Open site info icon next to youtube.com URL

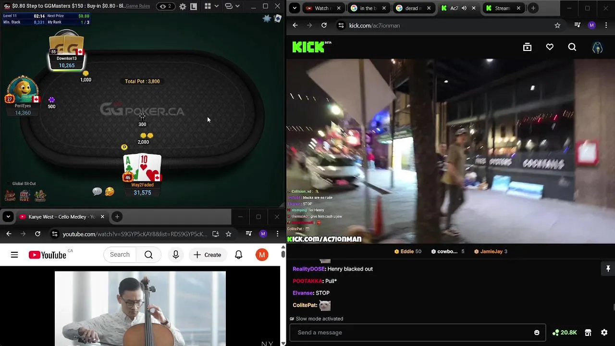(55, 234)
